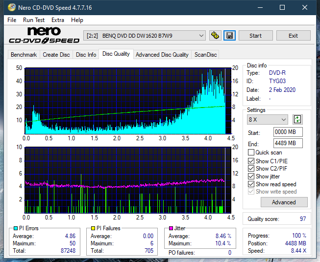The width and height of the screenshot is (320, 262).
Task: Minimize the Nero CD-DVD Speed window
Action: [260, 7]
